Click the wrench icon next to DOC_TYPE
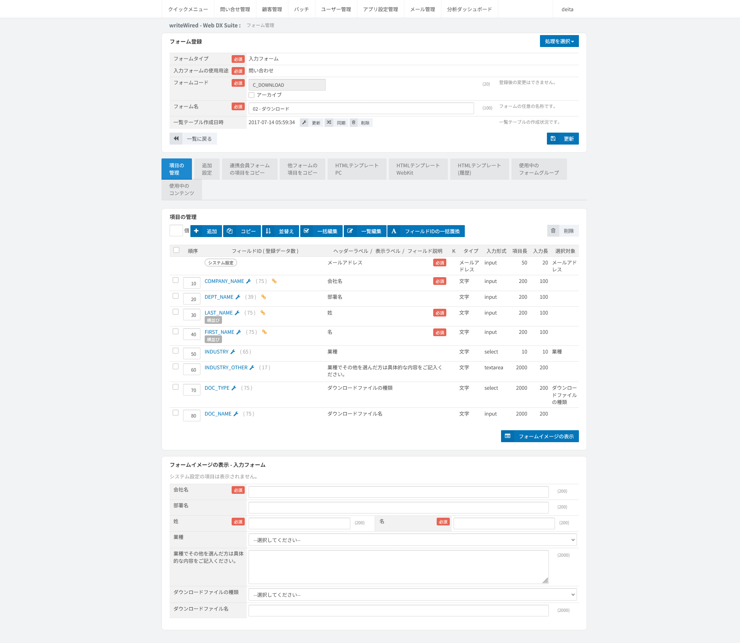 (234, 388)
